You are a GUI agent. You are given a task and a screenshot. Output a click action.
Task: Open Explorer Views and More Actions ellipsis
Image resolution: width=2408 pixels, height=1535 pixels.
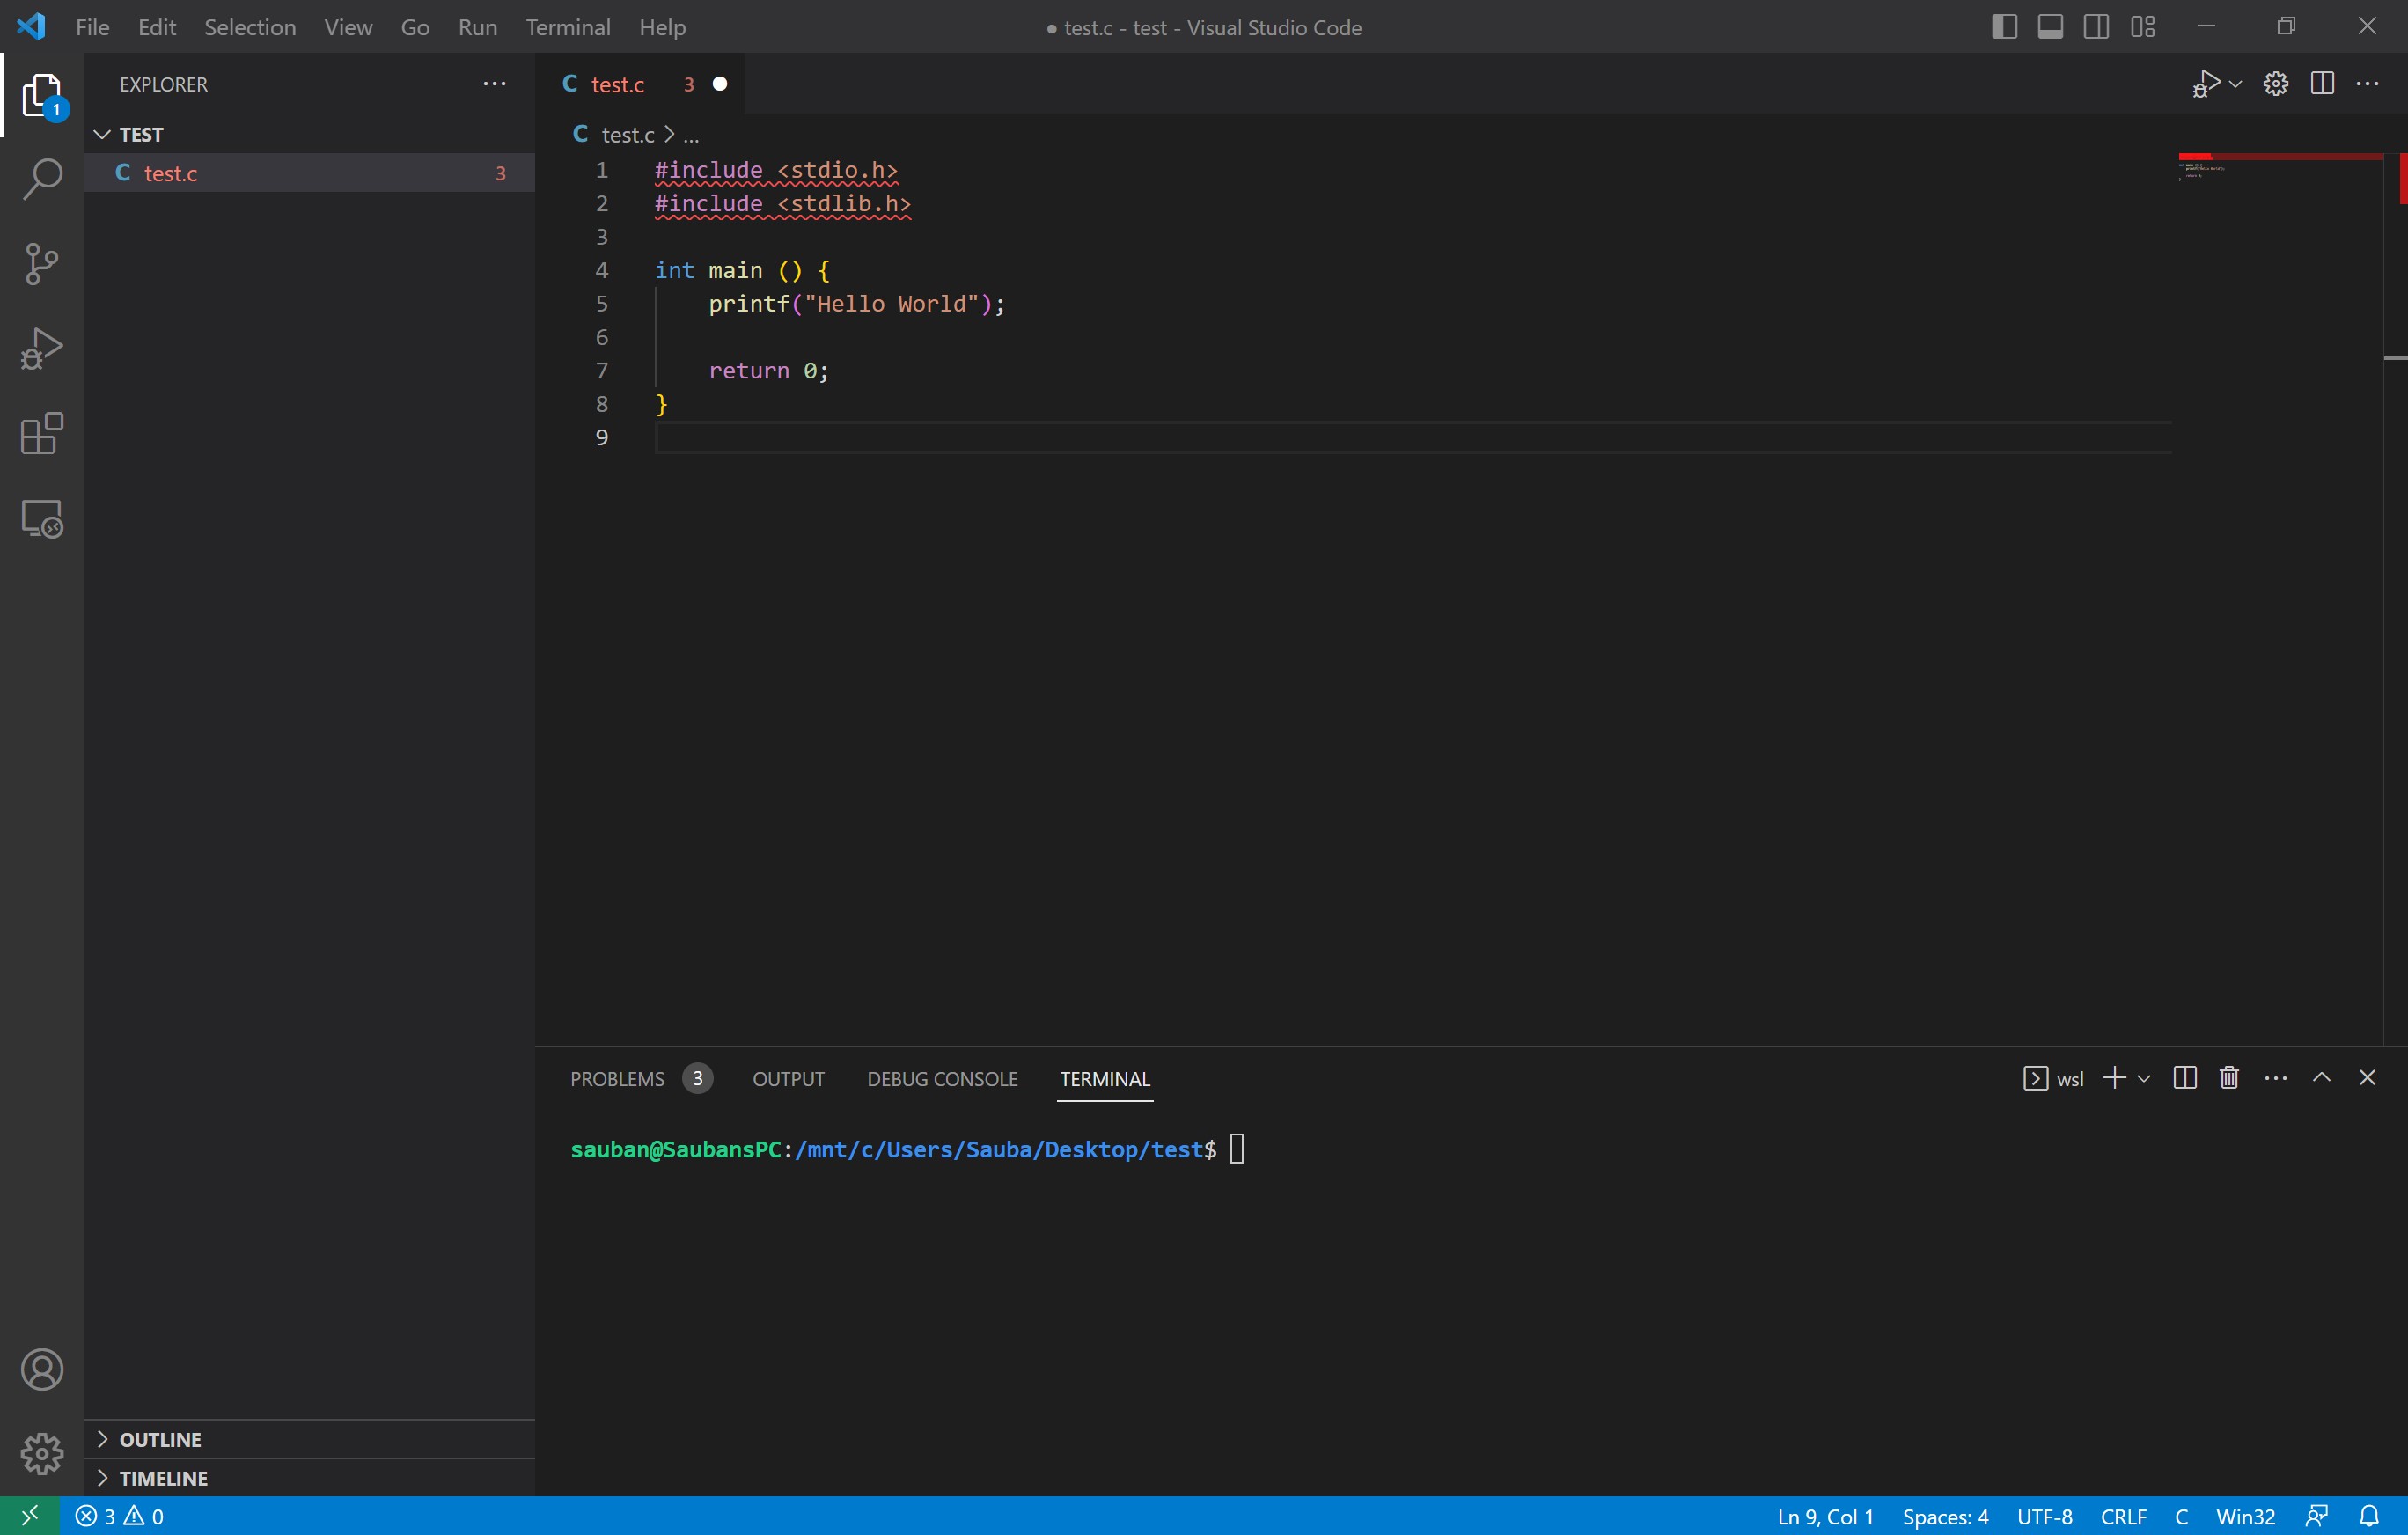tap(494, 84)
